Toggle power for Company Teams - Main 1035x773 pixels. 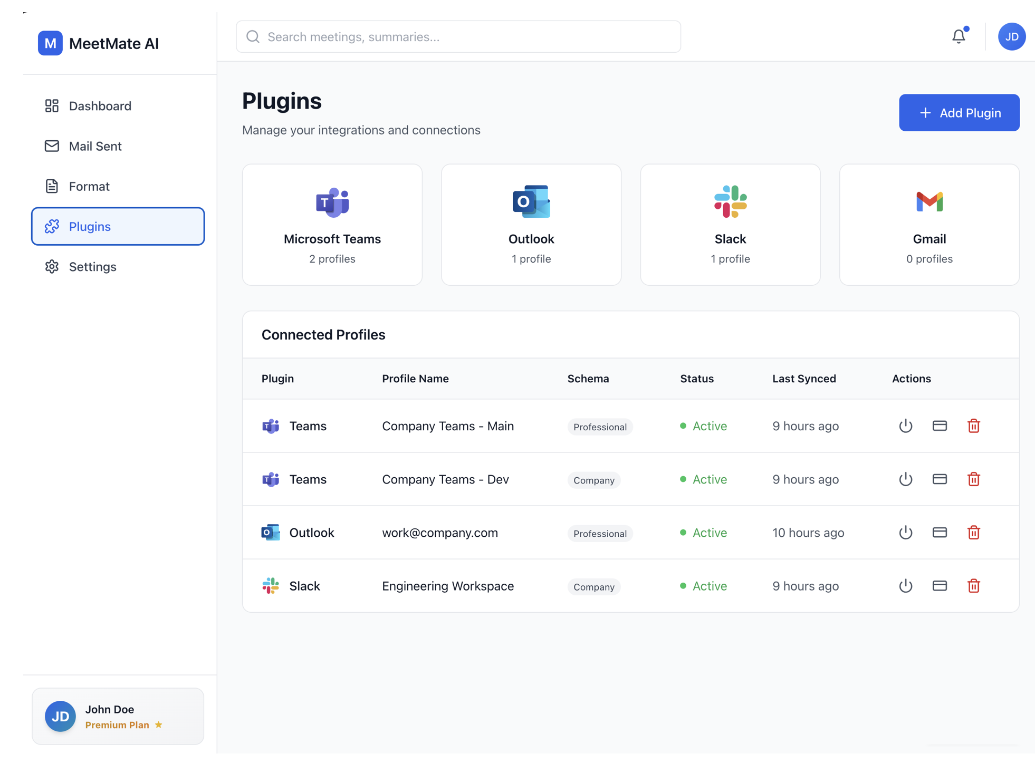tap(905, 426)
